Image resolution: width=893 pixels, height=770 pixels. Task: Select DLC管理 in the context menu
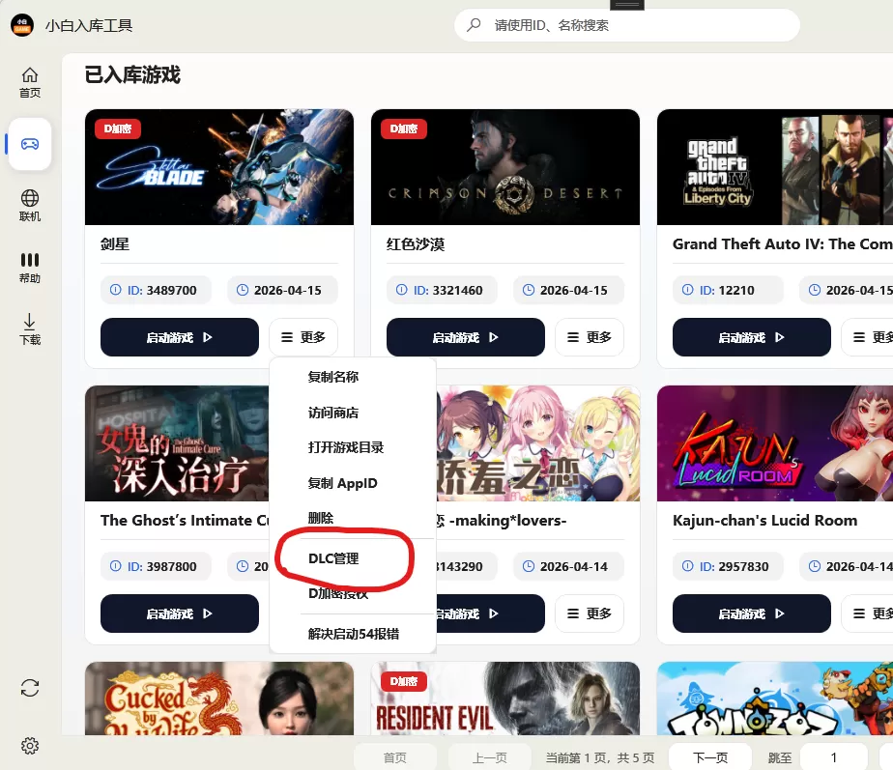tap(333, 558)
